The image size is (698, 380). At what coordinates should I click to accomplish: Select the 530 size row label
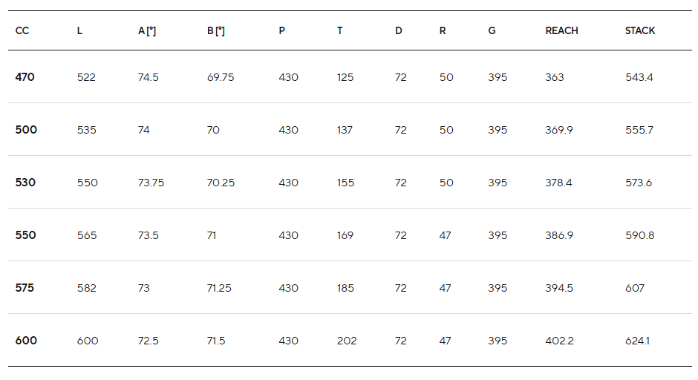pyautogui.click(x=25, y=183)
